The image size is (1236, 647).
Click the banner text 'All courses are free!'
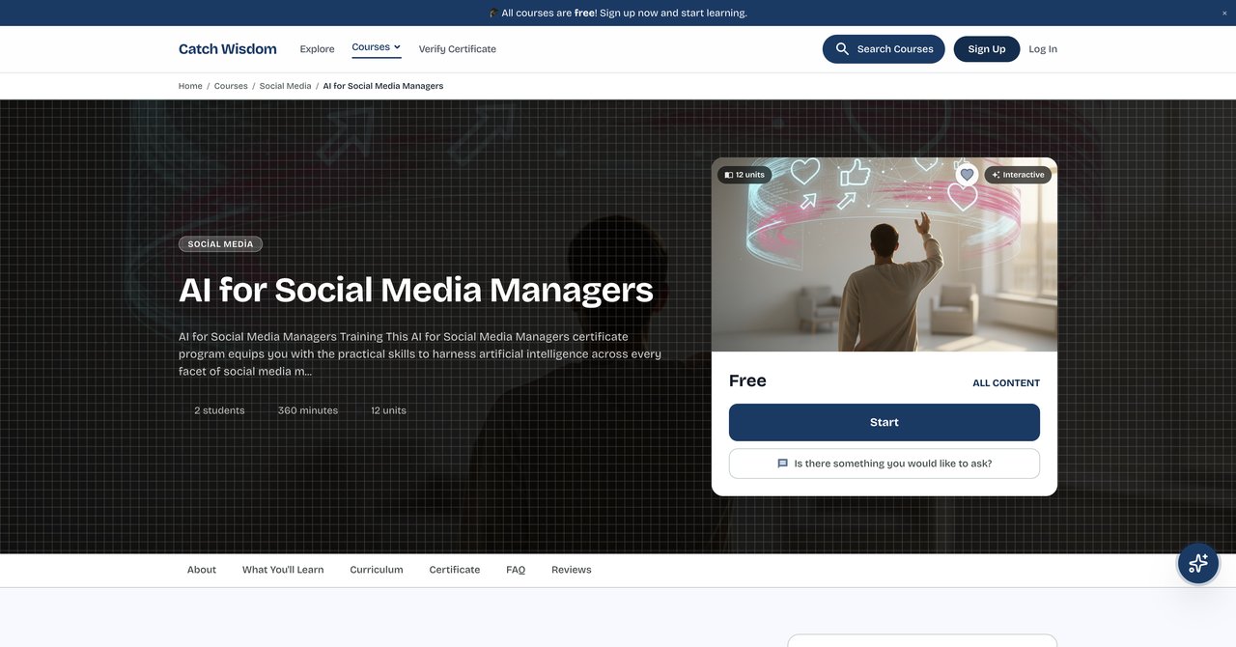pos(548,13)
